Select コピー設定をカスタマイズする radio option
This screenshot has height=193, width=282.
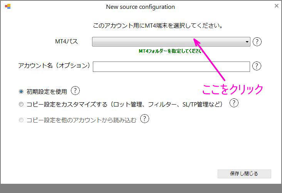point(21,104)
